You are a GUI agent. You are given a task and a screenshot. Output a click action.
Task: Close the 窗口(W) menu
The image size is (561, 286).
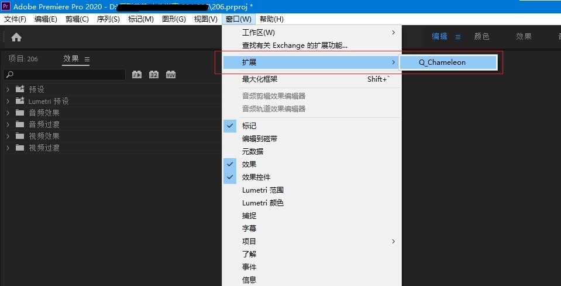239,19
